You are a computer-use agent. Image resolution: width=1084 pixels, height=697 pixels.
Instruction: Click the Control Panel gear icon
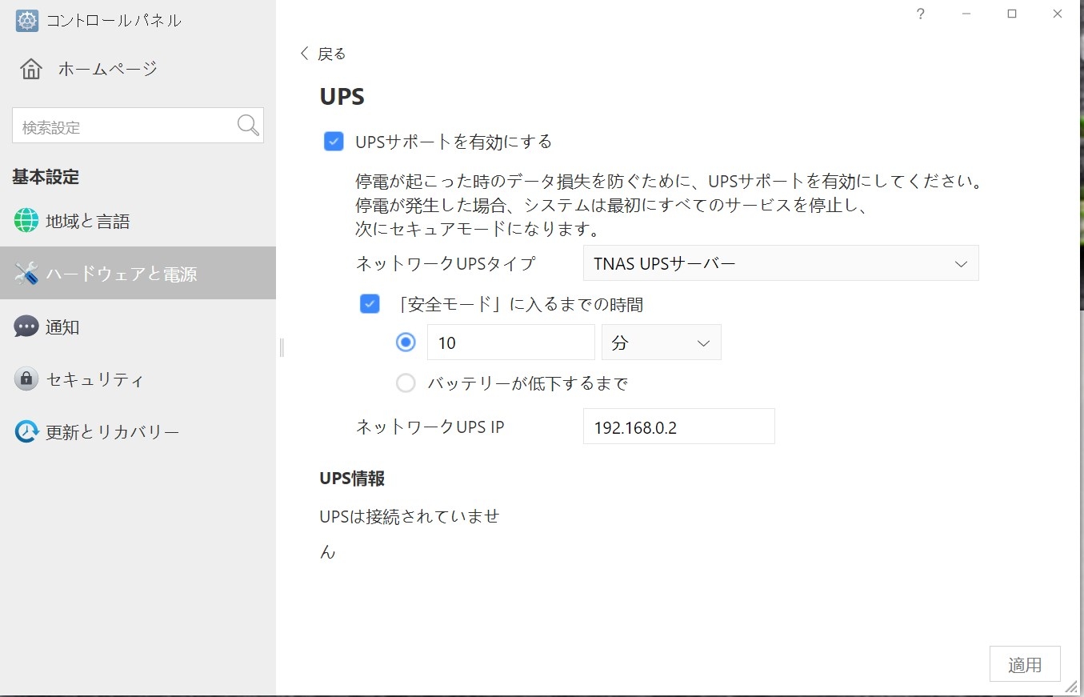pos(26,21)
